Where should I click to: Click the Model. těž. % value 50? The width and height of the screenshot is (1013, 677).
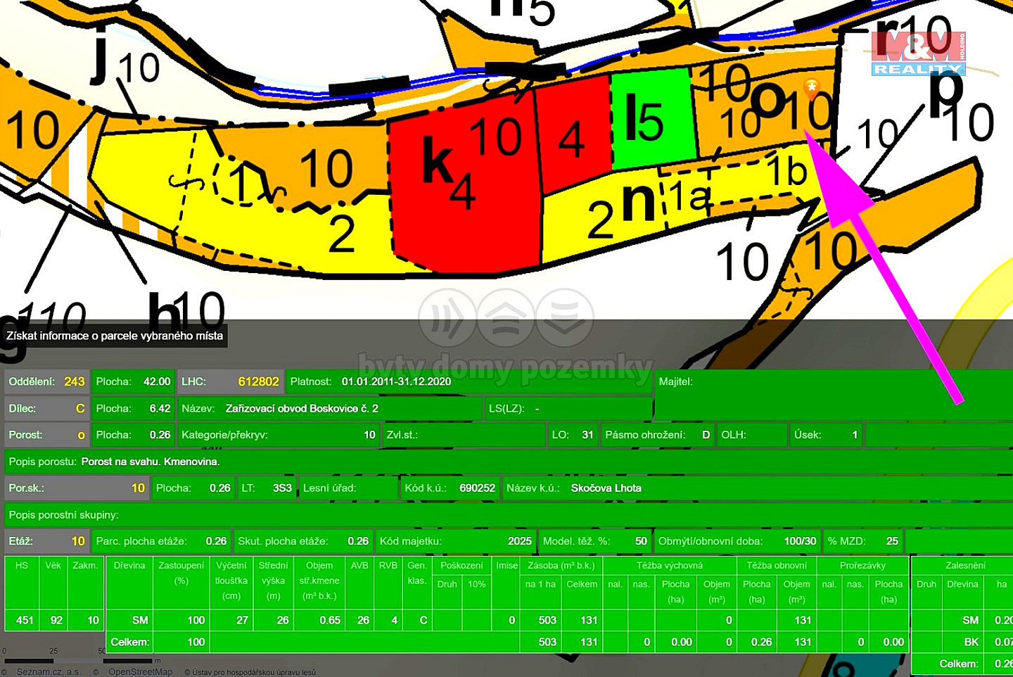point(641,541)
